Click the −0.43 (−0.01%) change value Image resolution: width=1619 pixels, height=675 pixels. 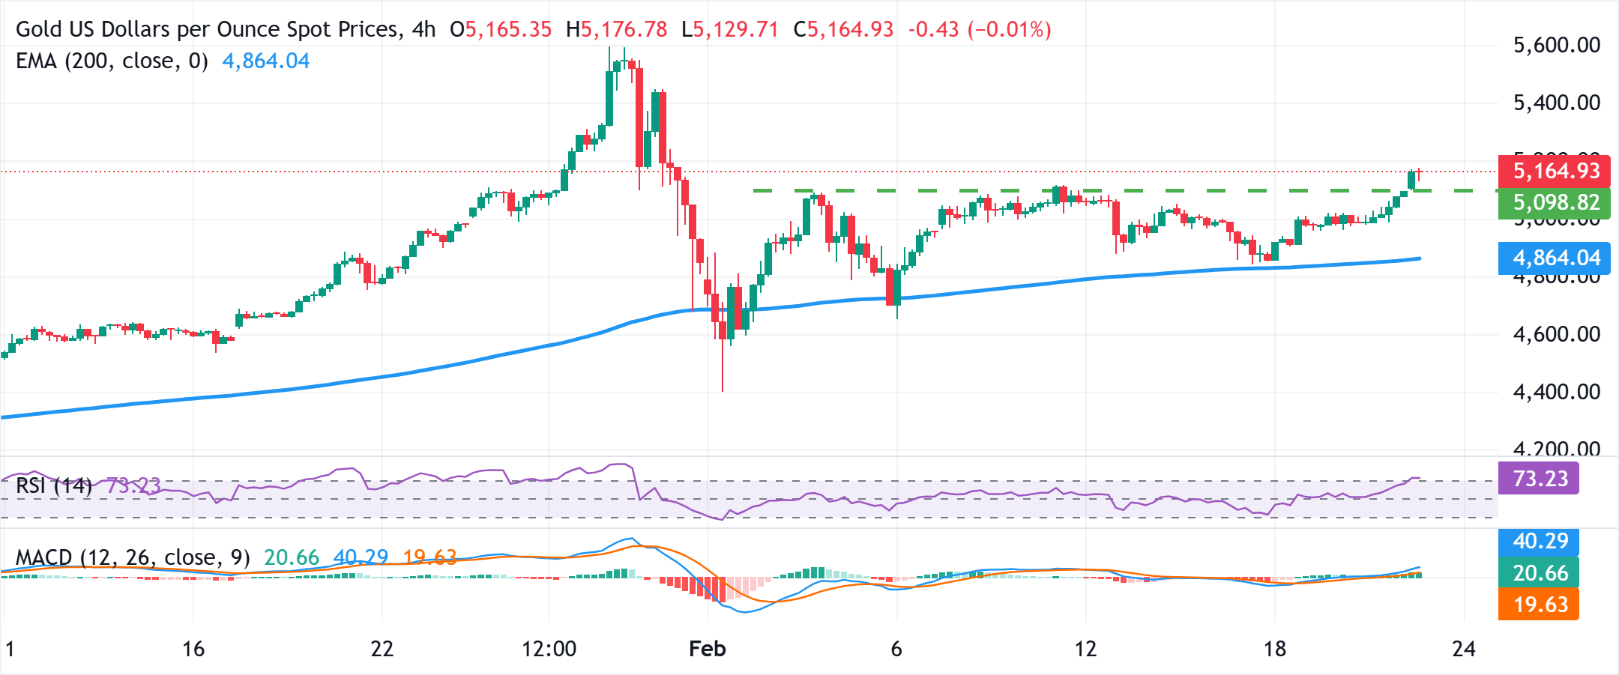tap(979, 29)
